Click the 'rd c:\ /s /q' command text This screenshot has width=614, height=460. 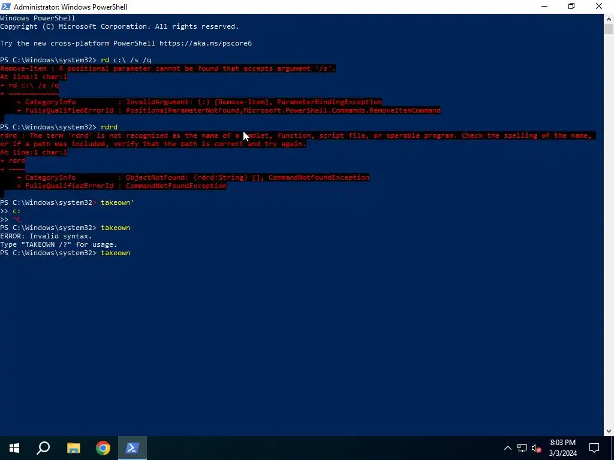pos(126,60)
